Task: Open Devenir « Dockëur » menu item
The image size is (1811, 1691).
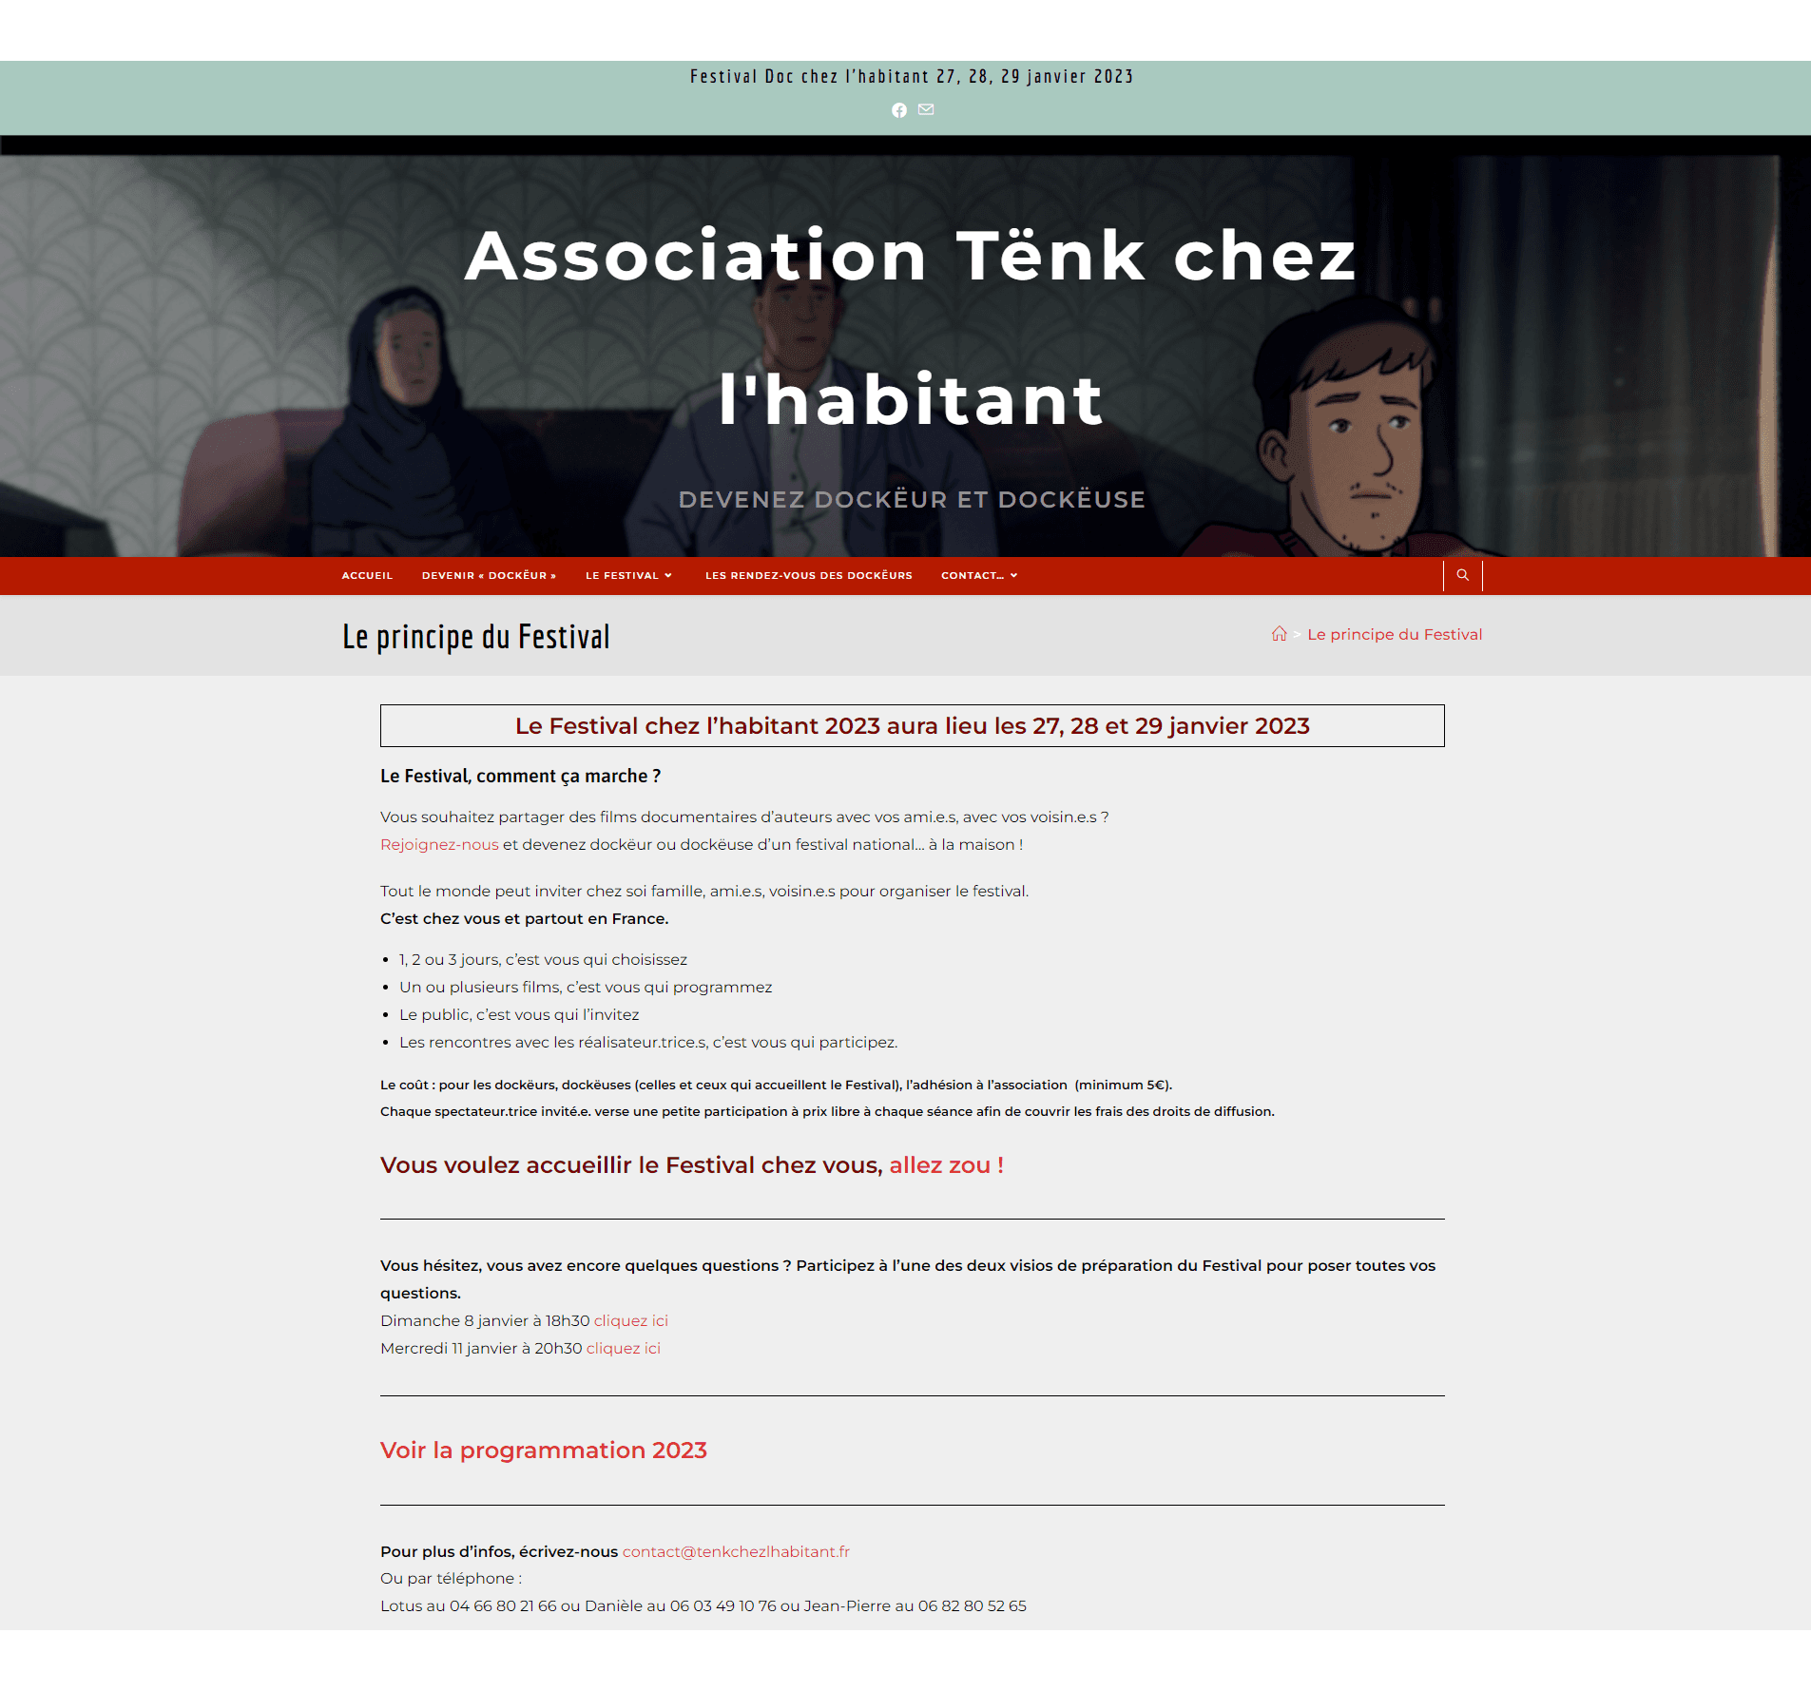Action: tap(489, 575)
